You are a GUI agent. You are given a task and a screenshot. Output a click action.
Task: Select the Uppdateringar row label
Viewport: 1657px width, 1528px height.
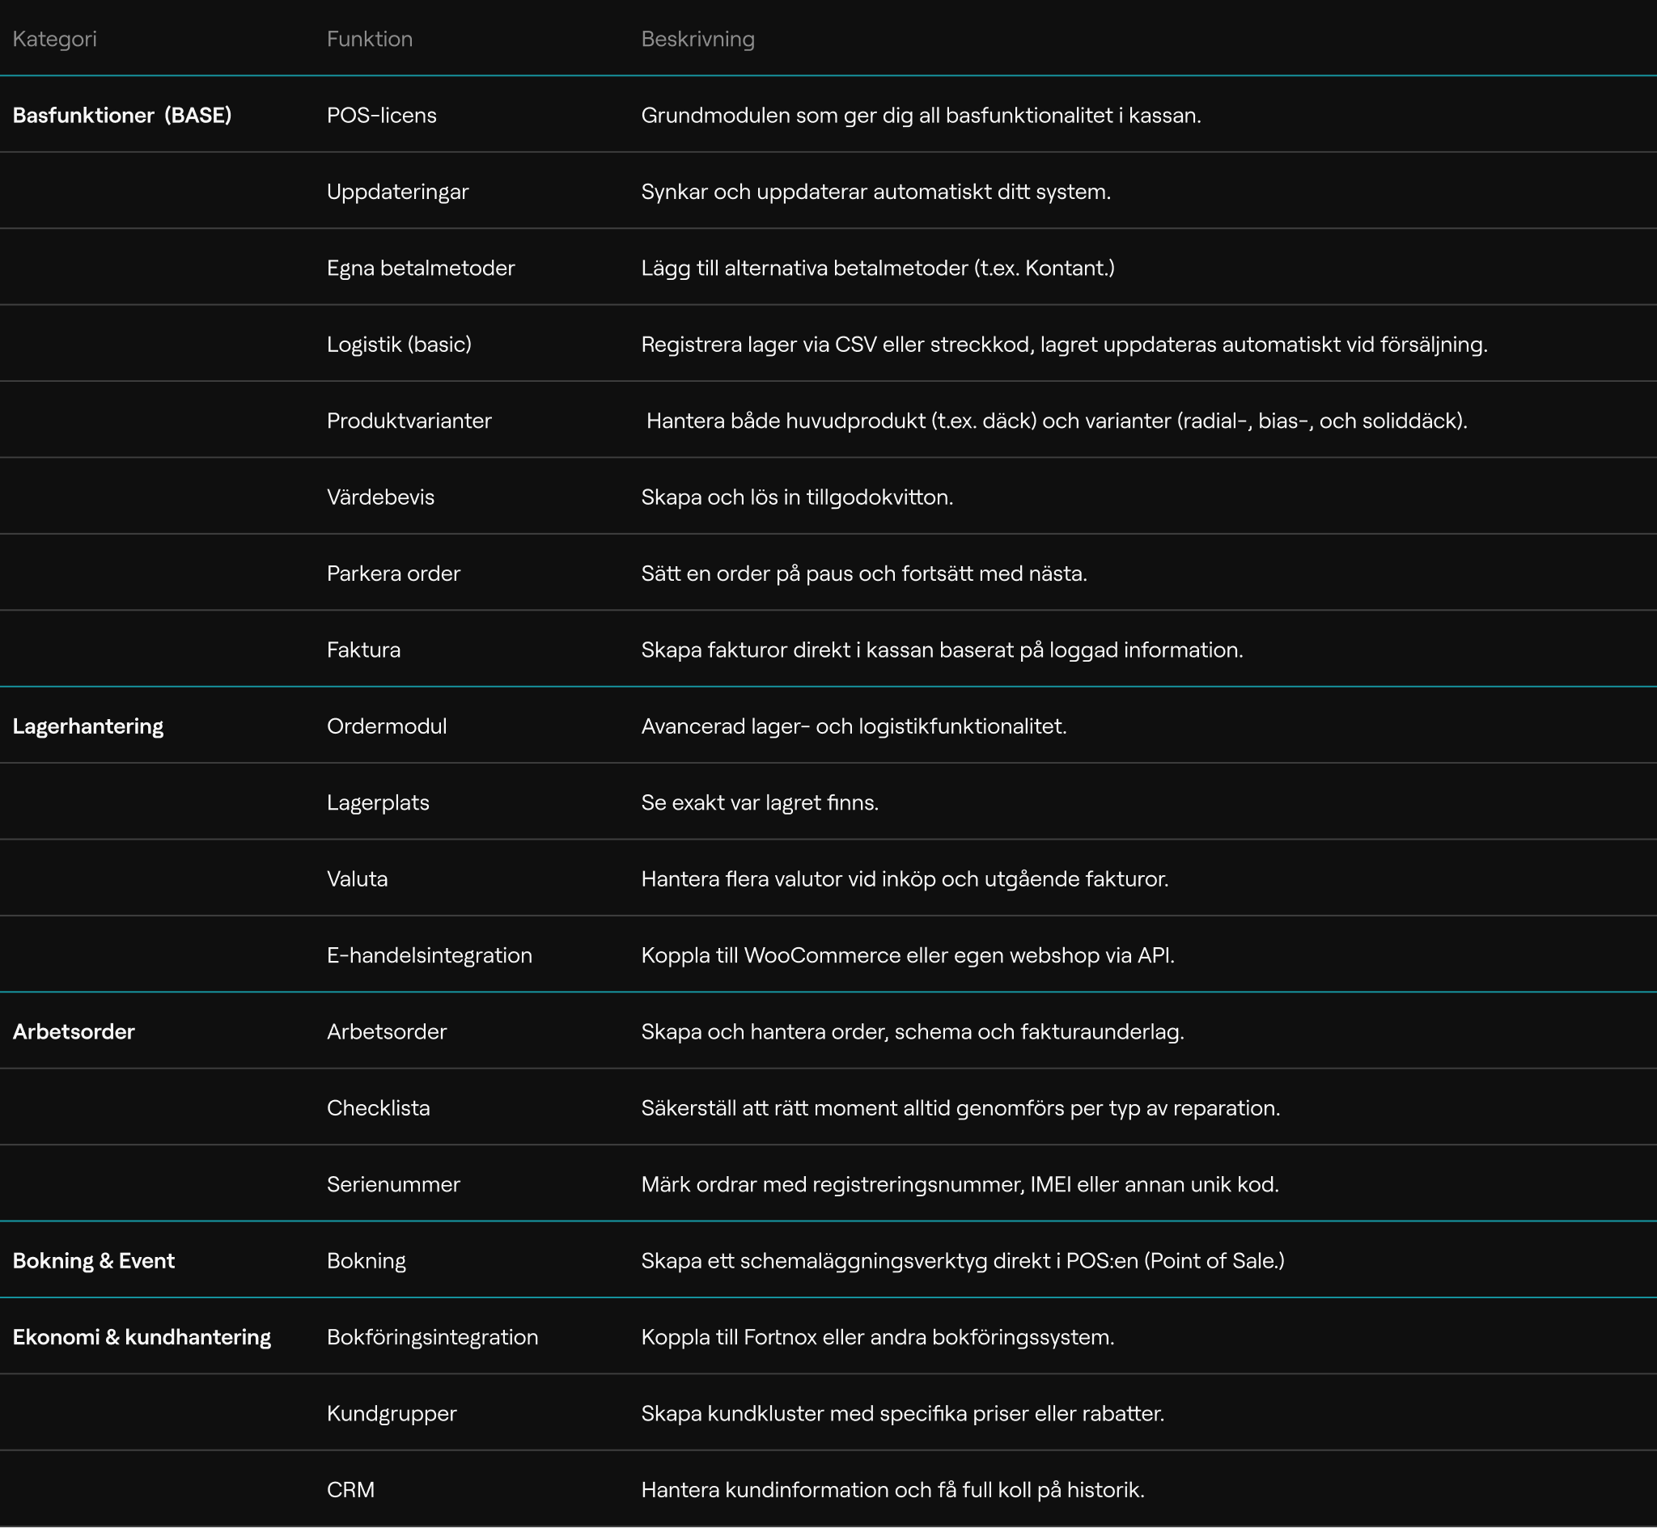pos(397,192)
